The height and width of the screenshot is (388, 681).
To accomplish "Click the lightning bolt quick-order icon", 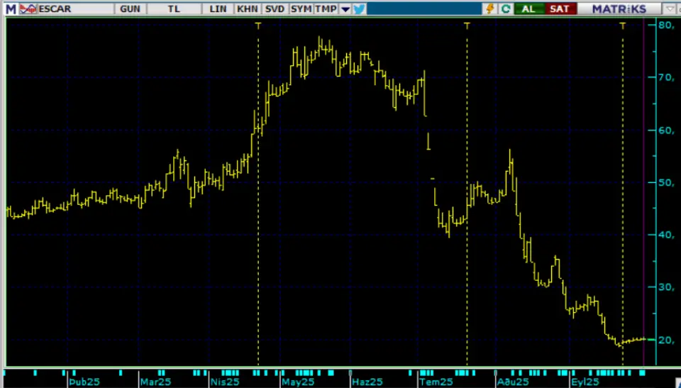I will (x=490, y=9).
